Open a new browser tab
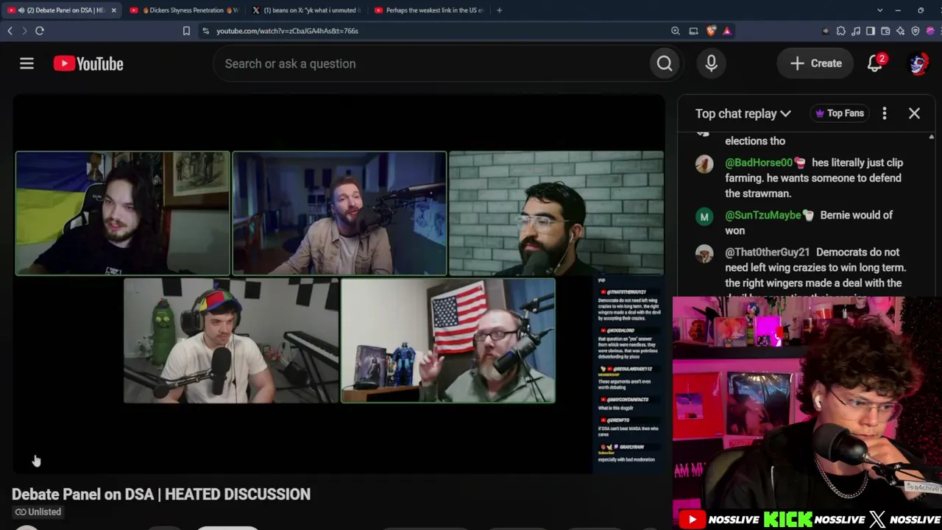This screenshot has height=530, width=942. tap(499, 10)
